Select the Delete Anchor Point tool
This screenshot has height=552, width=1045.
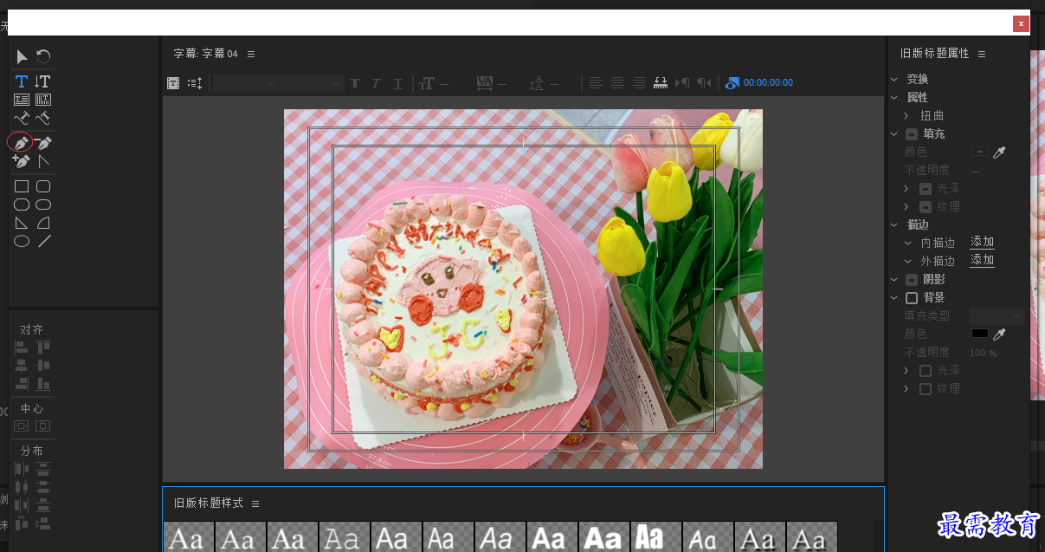pyautogui.click(x=43, y=143)
